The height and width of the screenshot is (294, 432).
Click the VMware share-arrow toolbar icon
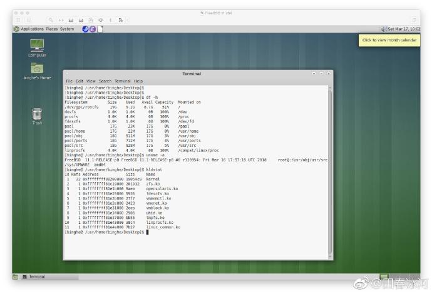(121, 20)
